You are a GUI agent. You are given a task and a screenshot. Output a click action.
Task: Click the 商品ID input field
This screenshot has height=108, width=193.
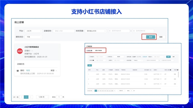click(x=159, y=57)
